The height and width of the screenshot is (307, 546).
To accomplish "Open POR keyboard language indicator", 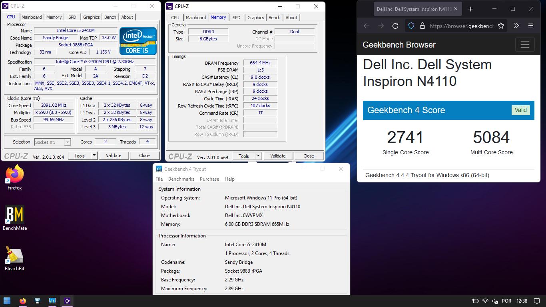I will click(506, 301).
